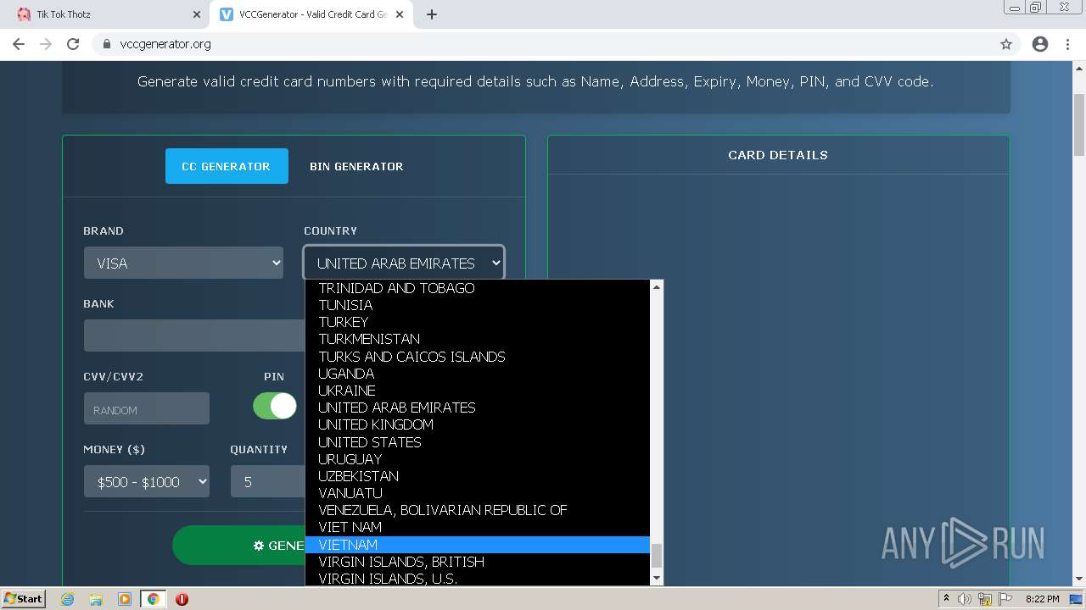Click the taskbar clock showing 8:22 PM
1086x610 pixels.
click(1042, 599)
